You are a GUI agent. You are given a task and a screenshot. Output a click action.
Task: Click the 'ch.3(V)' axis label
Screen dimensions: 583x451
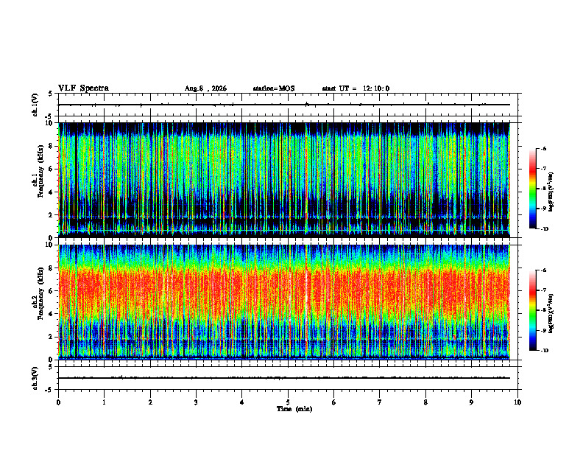click(35, 378)
